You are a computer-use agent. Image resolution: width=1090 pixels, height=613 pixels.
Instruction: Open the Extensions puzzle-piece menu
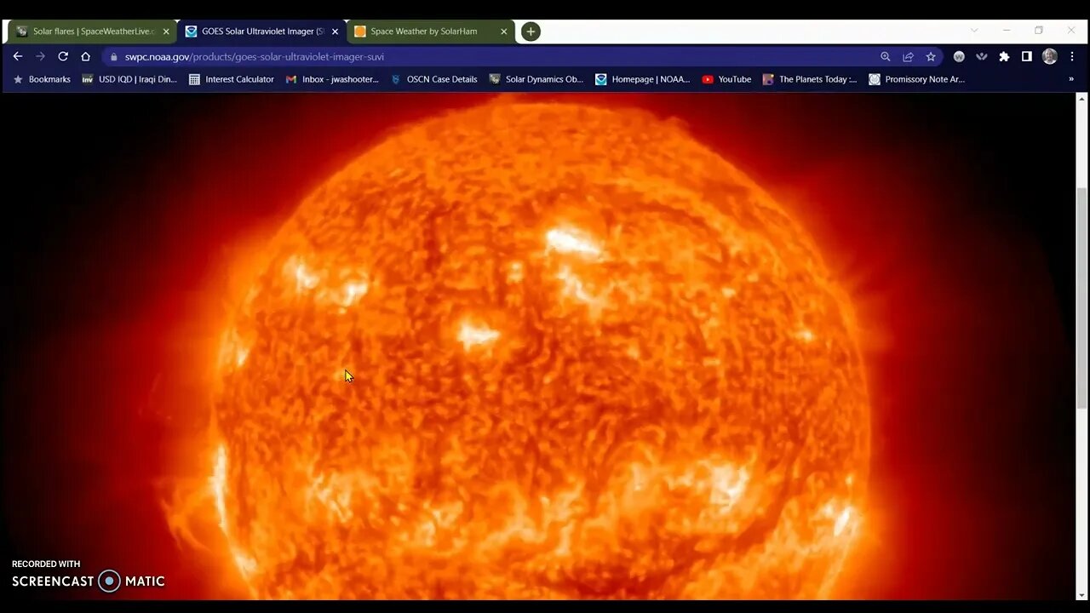[x=1004, y=56]
